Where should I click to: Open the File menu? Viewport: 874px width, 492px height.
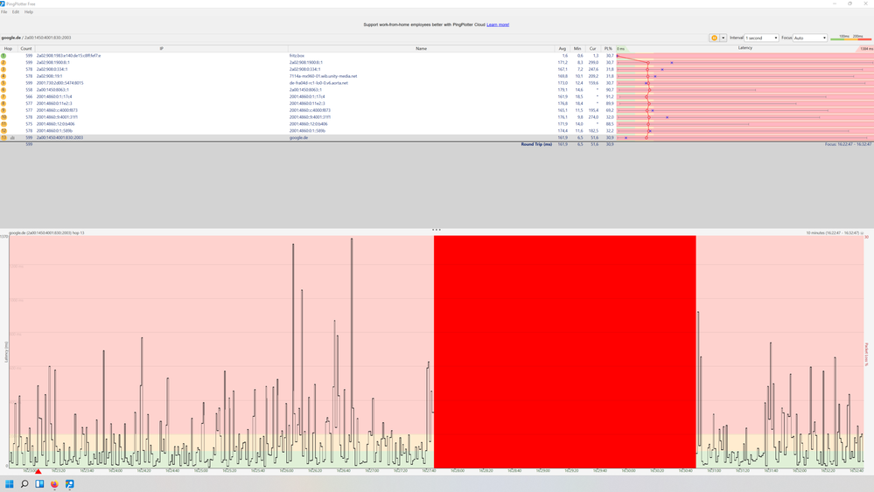coord(3,11)
